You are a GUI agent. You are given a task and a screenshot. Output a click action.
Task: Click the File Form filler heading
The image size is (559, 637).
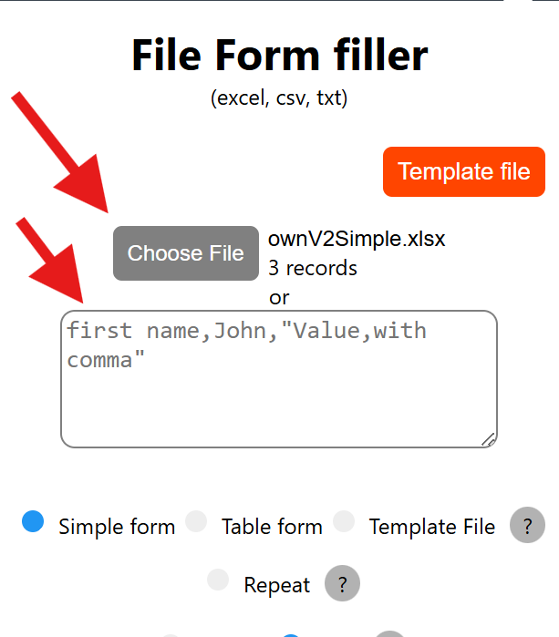[279, 56]
